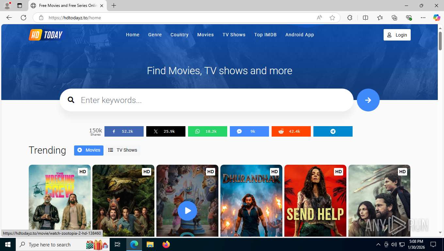Click the page vertical scrollbar

pyautogui.click(x=440, y=41)
